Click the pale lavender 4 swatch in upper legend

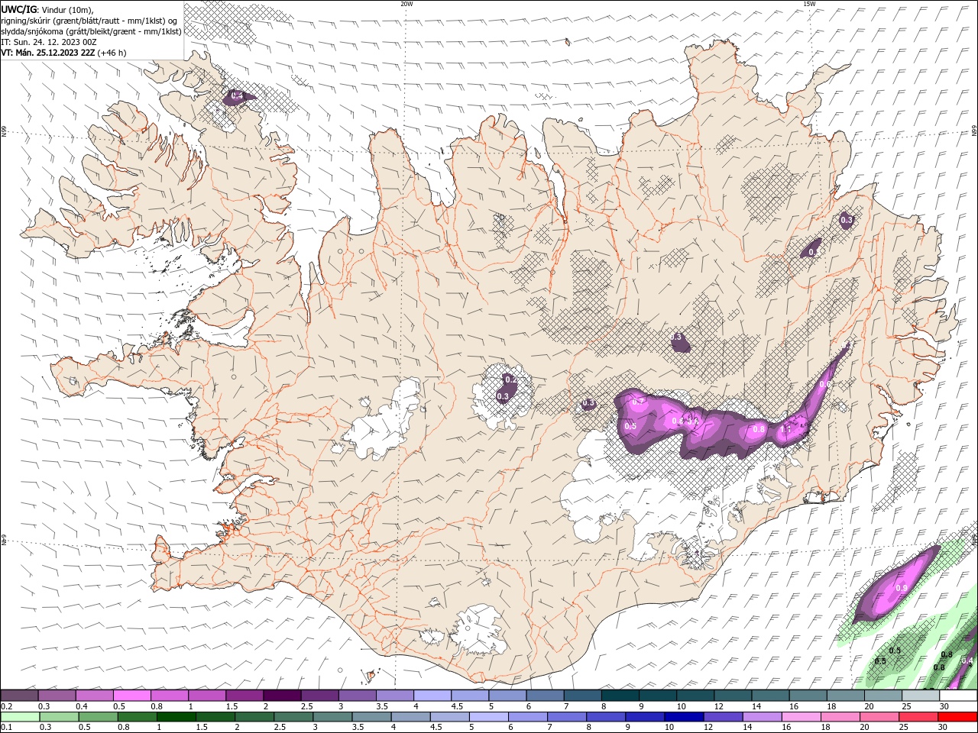click(x=432, y=696)
